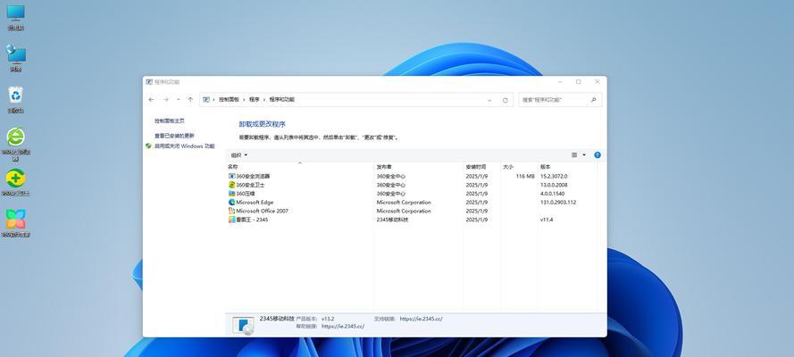Click the 2345移动科技 publisher cell in list
Viewport: 794px width, 357px height.
(392, 220)
